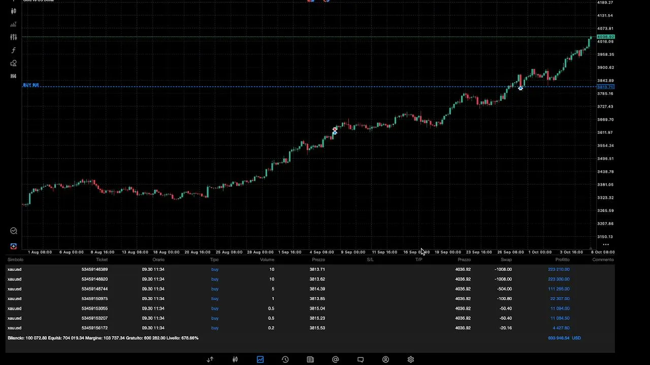Viewport: 650px width, 365px height.
Task: Open the volume bars indicator icon in sidebar
Action: coord(14,24)
